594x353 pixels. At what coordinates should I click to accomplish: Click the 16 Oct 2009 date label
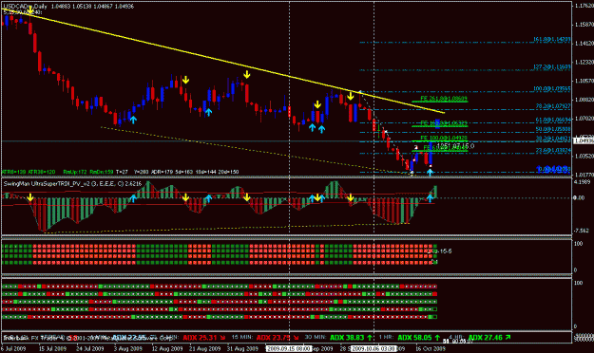431,348
